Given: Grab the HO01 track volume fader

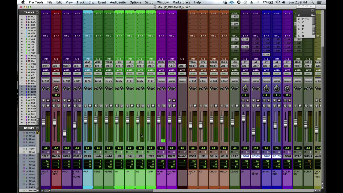Looking at the screenshot, I should (64, 133).
